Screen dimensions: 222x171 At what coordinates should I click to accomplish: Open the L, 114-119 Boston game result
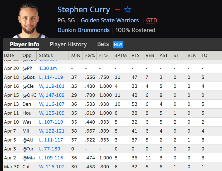tap(51, 77)
